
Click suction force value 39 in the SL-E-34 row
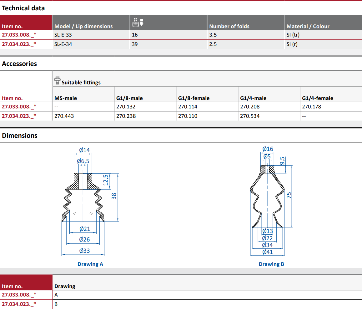pos(135,44)
